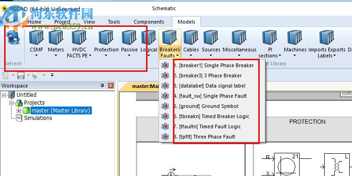Expand the CSMF dropdown arrow
The width and height of the screenshot is (352, 176).
pos(36,56)
